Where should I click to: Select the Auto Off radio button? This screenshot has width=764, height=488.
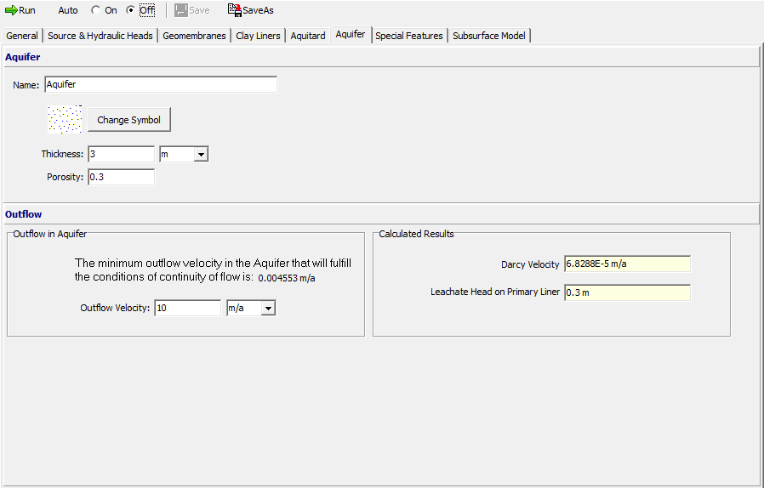coord(130,10)
